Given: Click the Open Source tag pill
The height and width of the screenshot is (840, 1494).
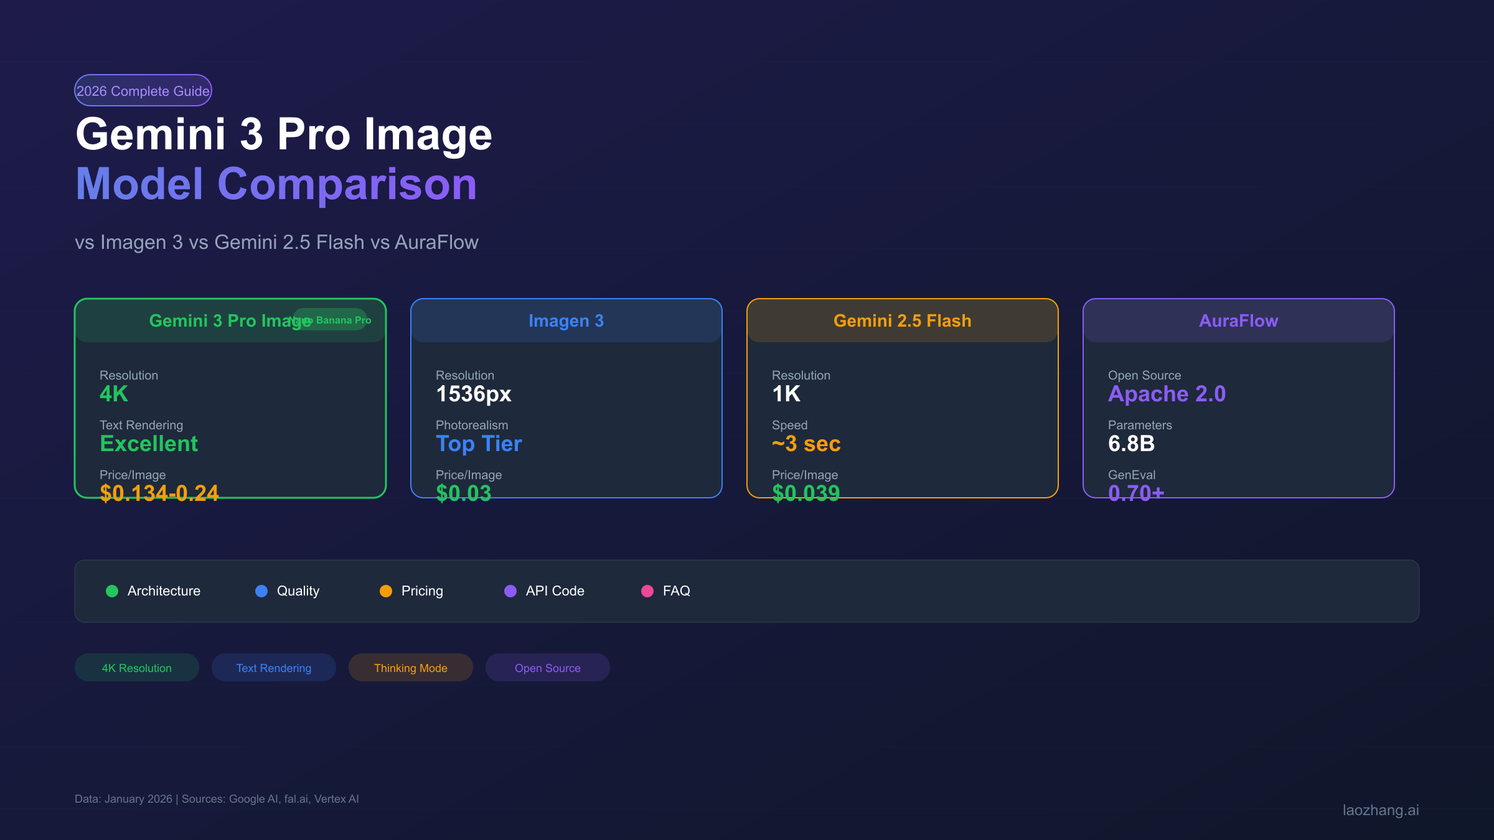Looking at the screenshot, I should pyautogui.click(x=548, y=668).
